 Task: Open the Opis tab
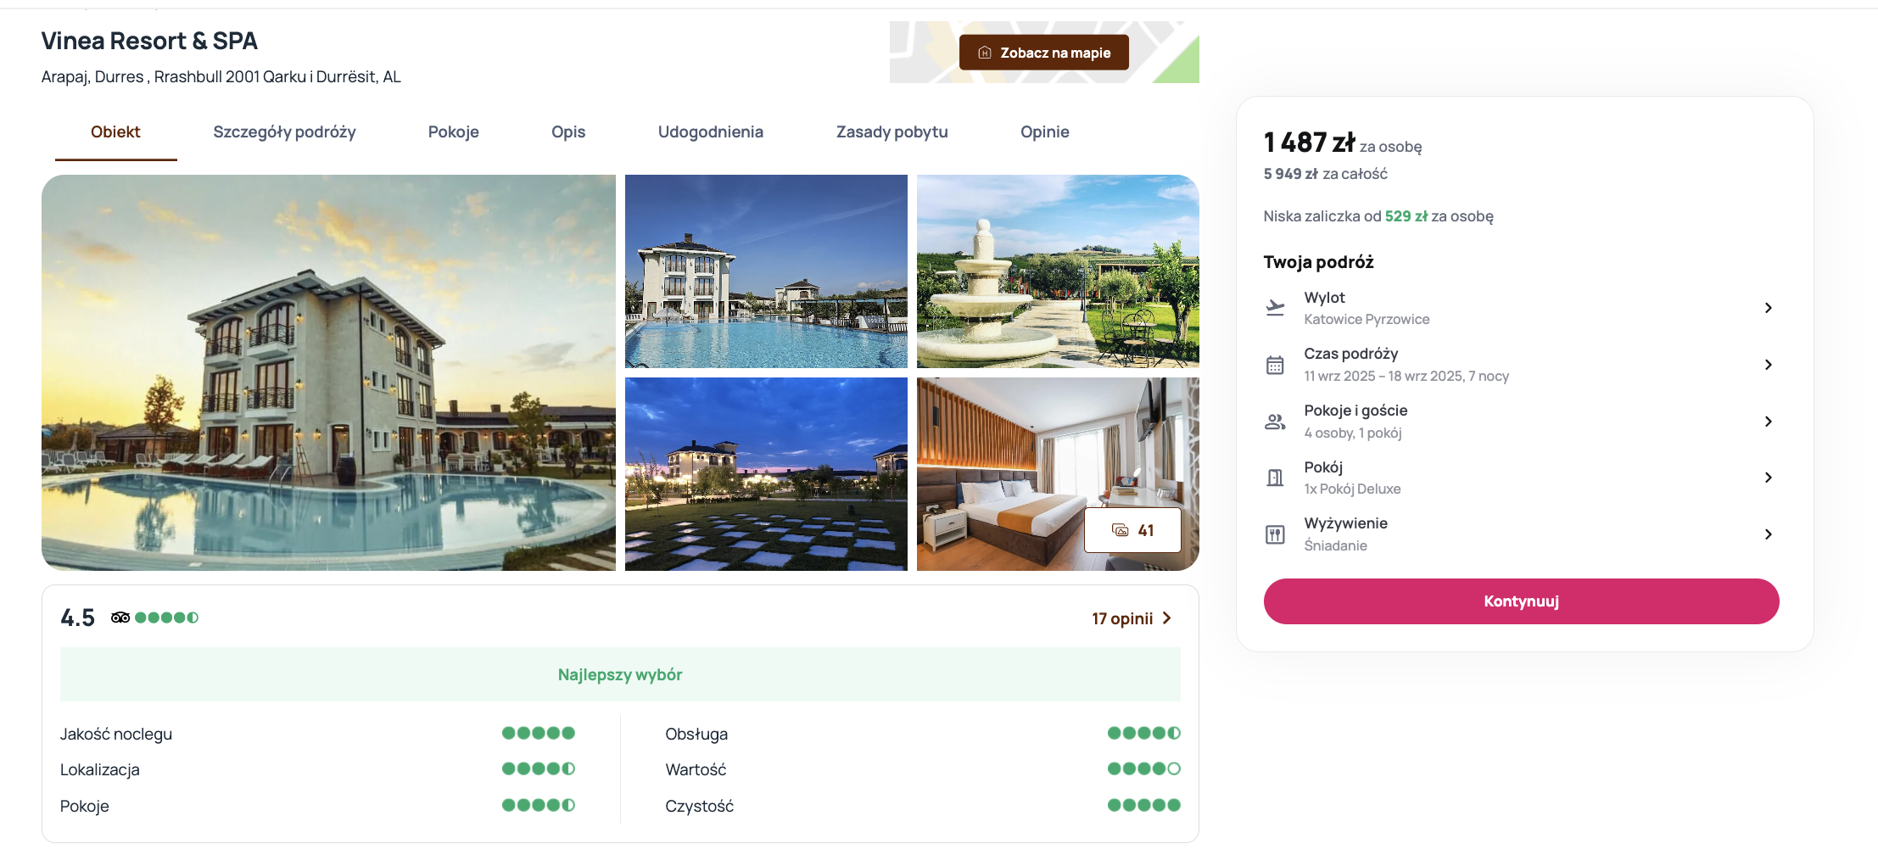click(568, 132)
